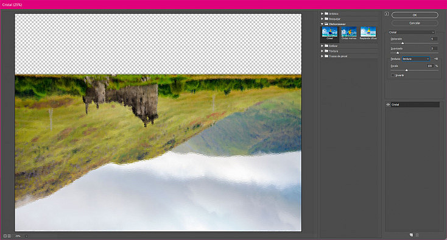Enable the Invertir checkbox
Viewport: 447px width, 240px height.
click(393, 76)
